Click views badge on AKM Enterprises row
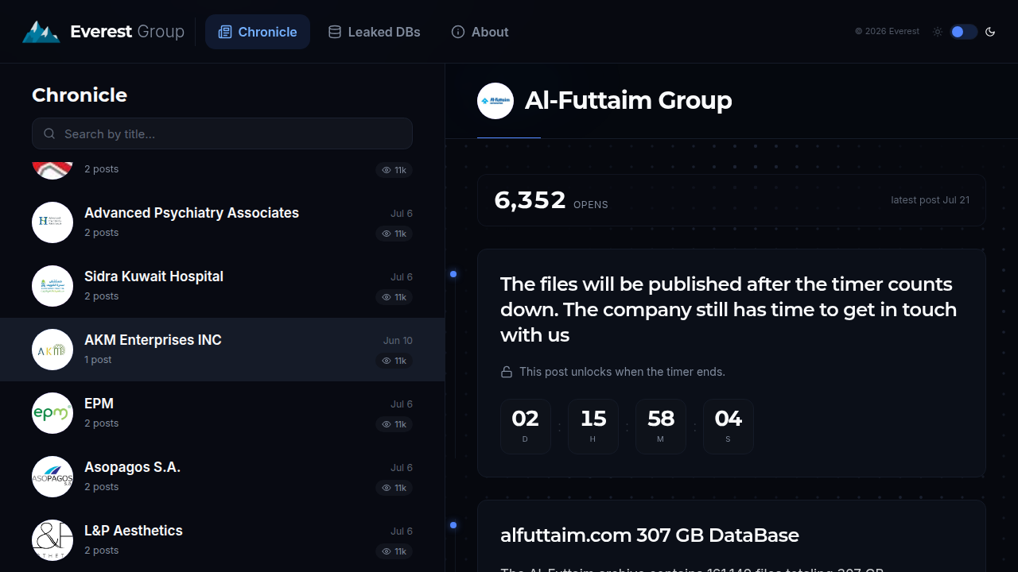1018x572 pixels. tap(394, 361)
